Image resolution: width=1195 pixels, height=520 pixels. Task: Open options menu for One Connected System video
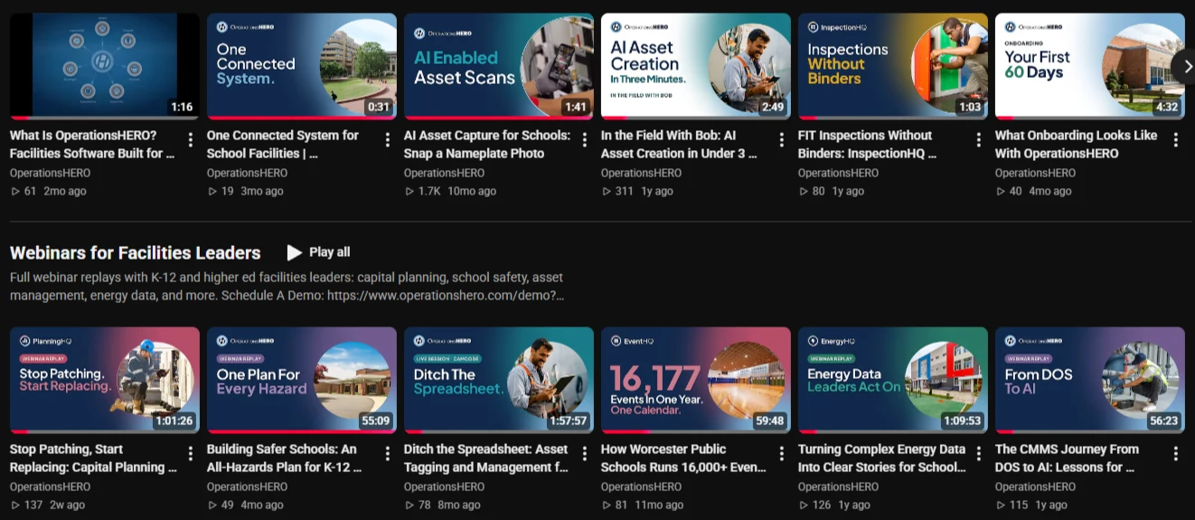pyautogui.click(x=387, y=139)
